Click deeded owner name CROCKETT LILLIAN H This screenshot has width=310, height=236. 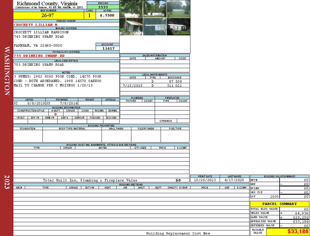[36, 25]
